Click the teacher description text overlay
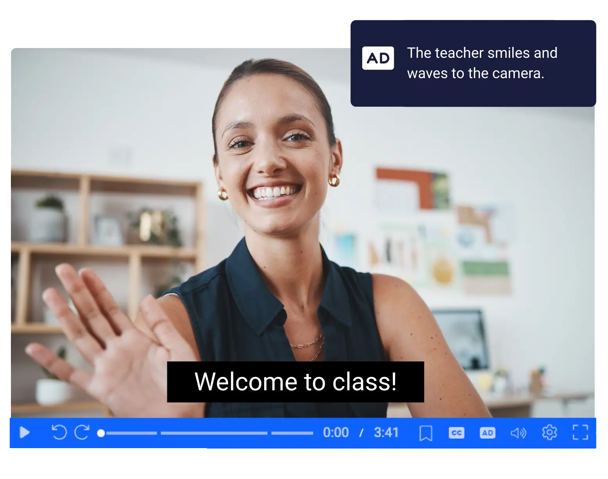 pyautogui.click(x=483, y=63)
